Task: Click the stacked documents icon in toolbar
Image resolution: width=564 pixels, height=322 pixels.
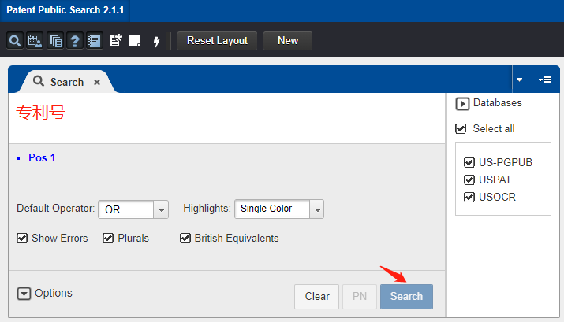Action: 55,41
